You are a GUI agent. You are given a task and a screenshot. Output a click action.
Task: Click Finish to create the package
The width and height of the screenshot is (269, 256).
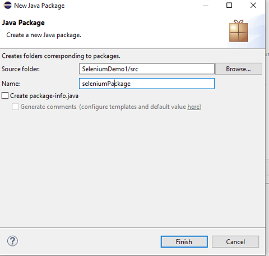(x=184, y=241)
